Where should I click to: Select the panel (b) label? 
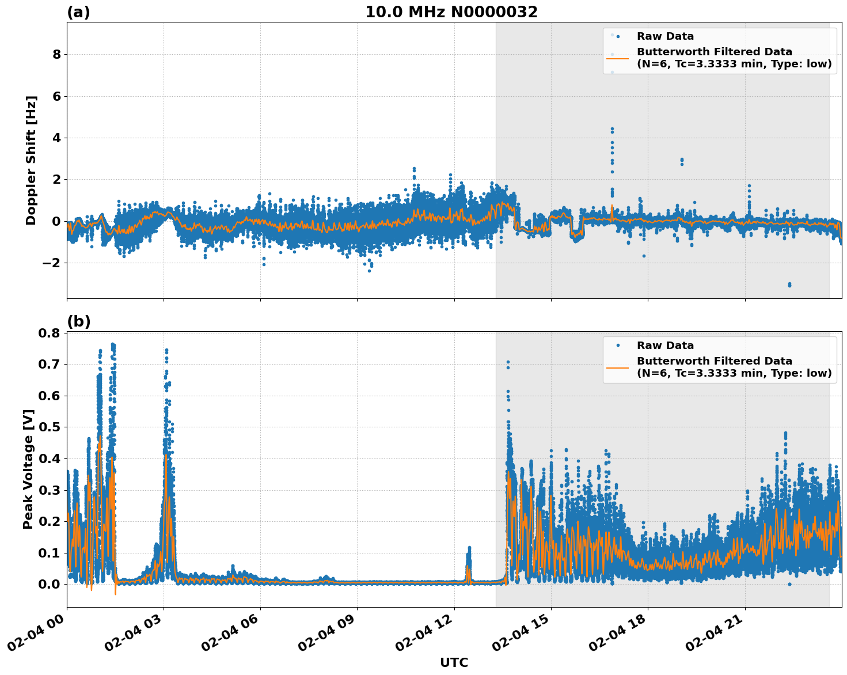(79, 321)
